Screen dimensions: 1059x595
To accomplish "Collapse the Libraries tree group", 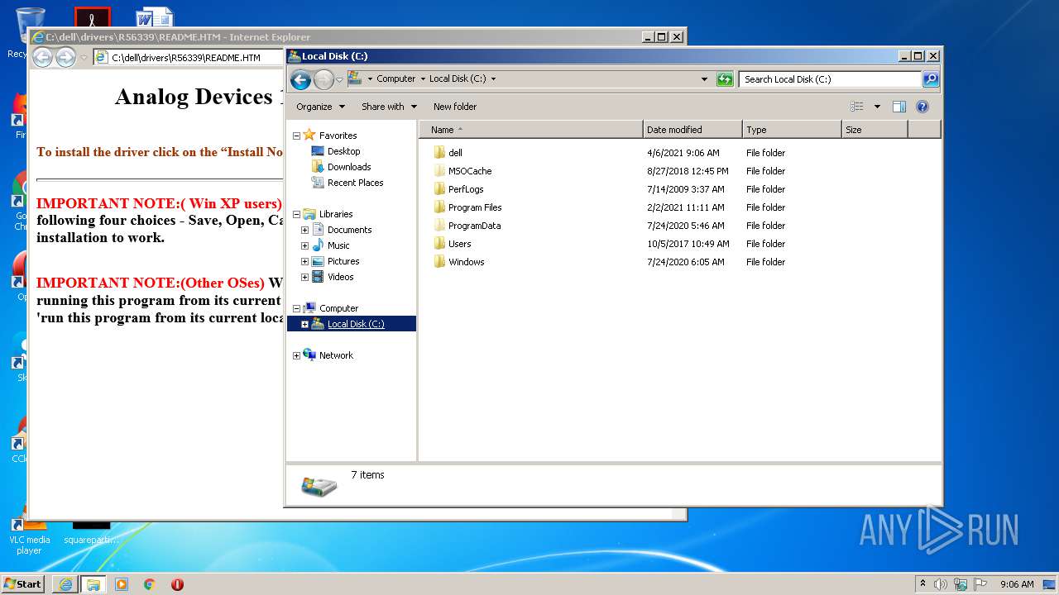I will [296, 214].
